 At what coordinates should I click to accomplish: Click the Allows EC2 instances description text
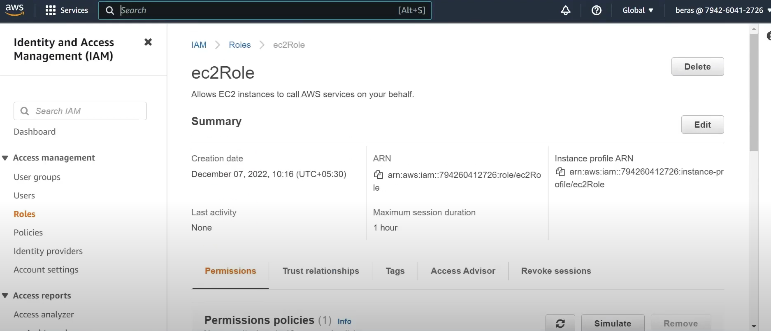coord(302,94)
